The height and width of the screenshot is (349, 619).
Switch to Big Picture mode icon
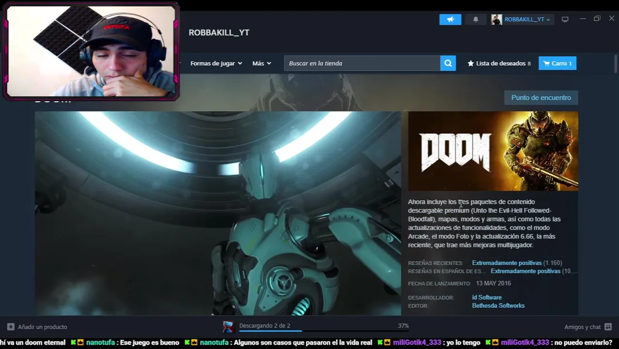click(565, 19)
